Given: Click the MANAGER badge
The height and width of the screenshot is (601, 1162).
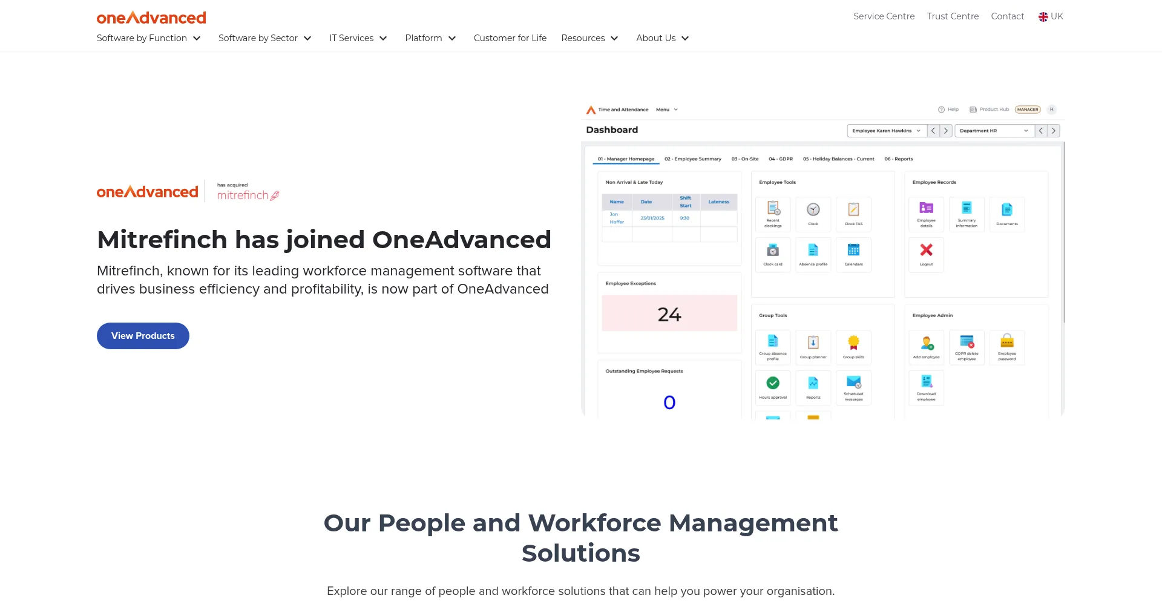Looking at the screenshot, I should pos(1028,110).
